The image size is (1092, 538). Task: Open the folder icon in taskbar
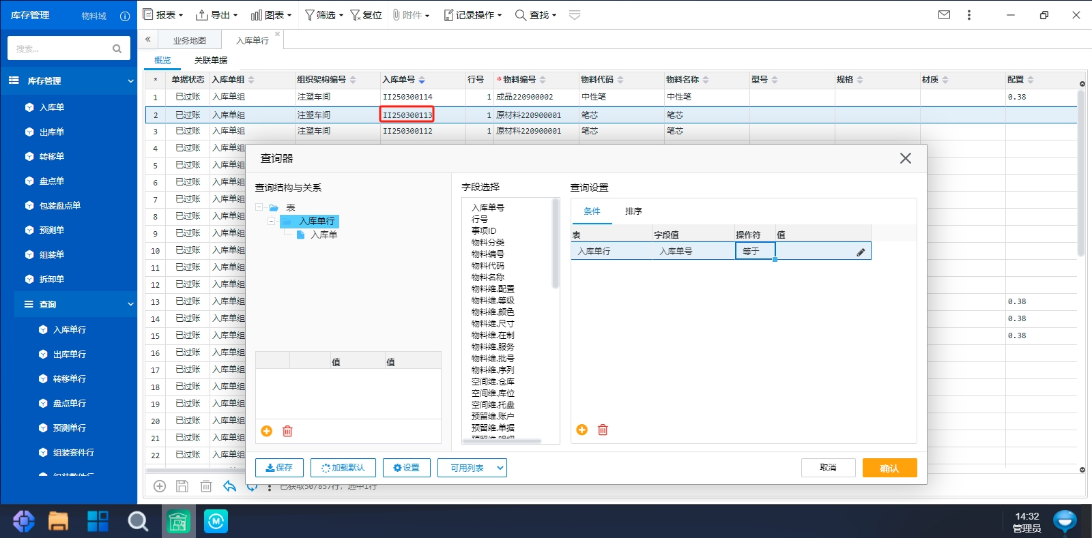[x=59, y=522]
